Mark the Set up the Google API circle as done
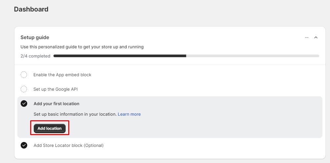 coord(24,89)
